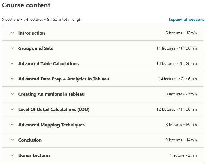Open Advanced Table Calculations section title
The image size is (206, 165).
click(49, 64)
